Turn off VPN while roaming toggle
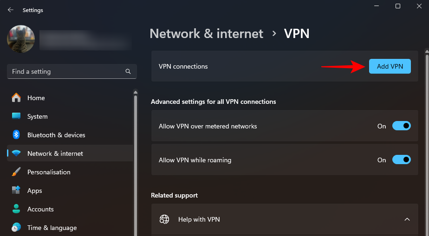This screenshot has height=236, width=429. (x=402, y=160)
